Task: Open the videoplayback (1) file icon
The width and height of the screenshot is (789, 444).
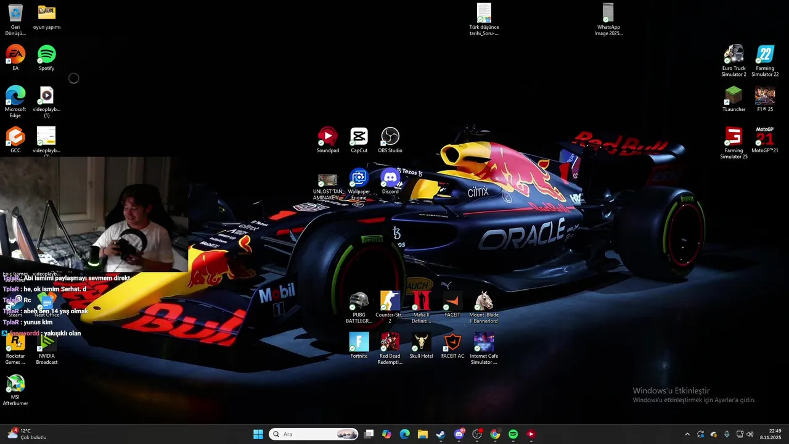Action: (47, 102)
